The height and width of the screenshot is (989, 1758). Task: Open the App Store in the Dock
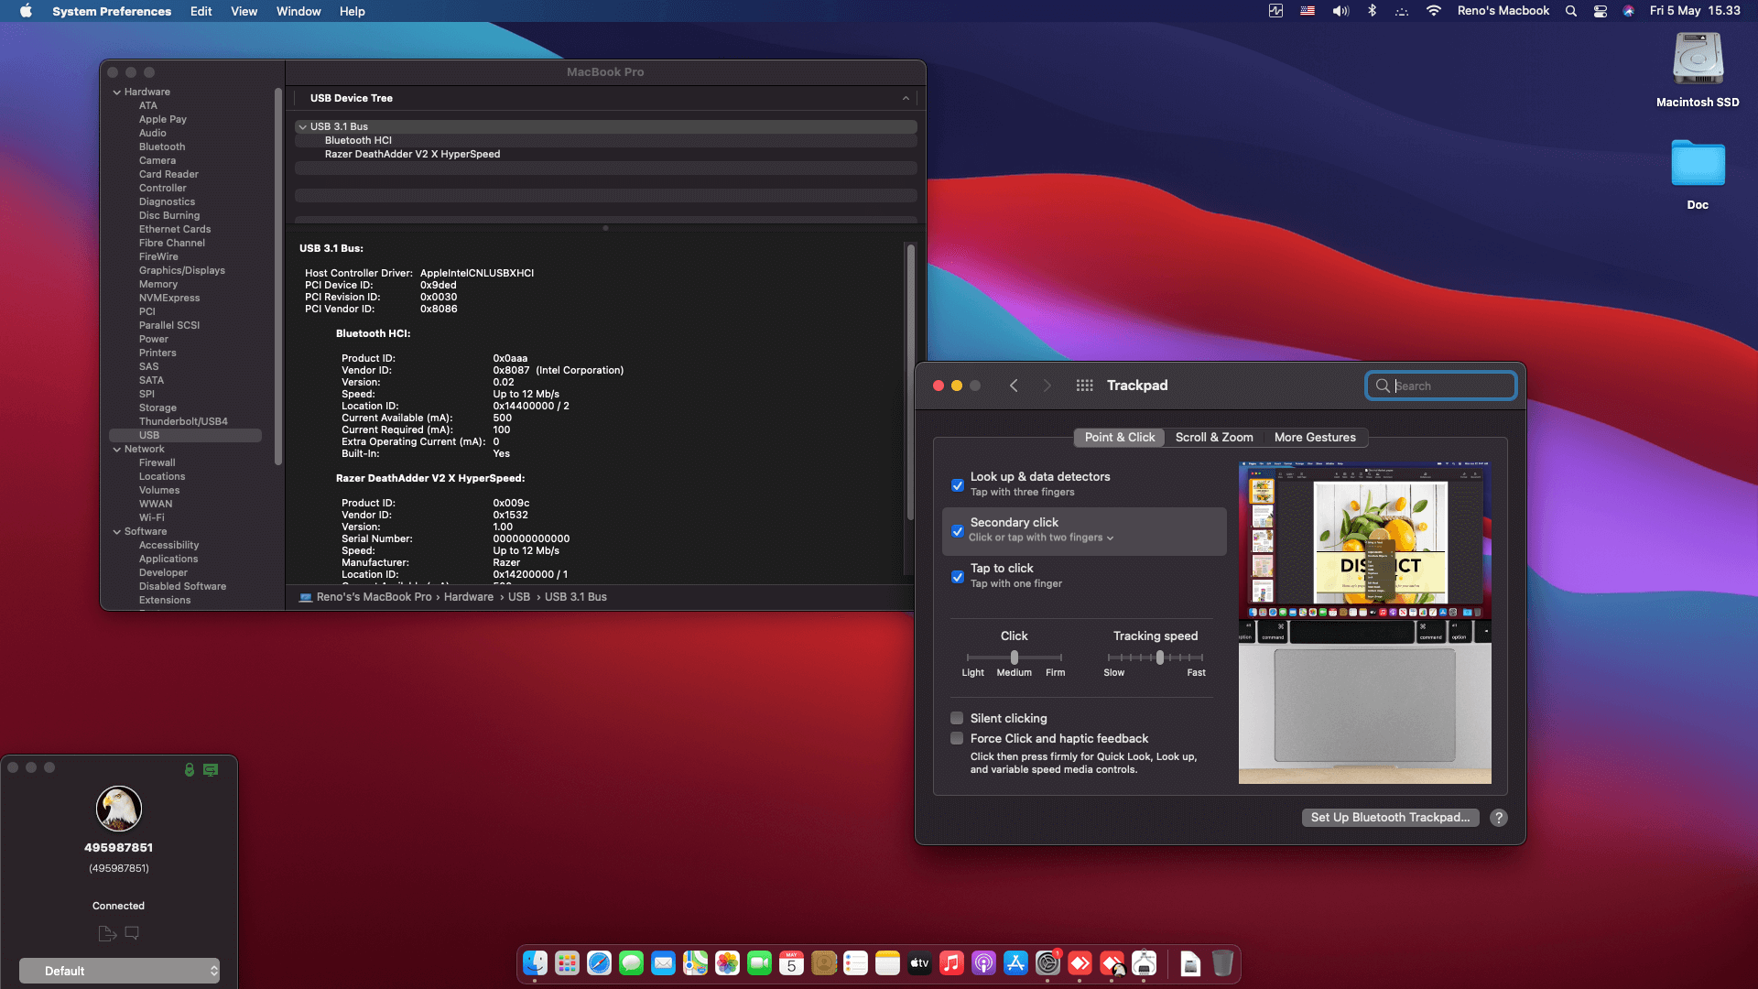[x=1015, y=963]
